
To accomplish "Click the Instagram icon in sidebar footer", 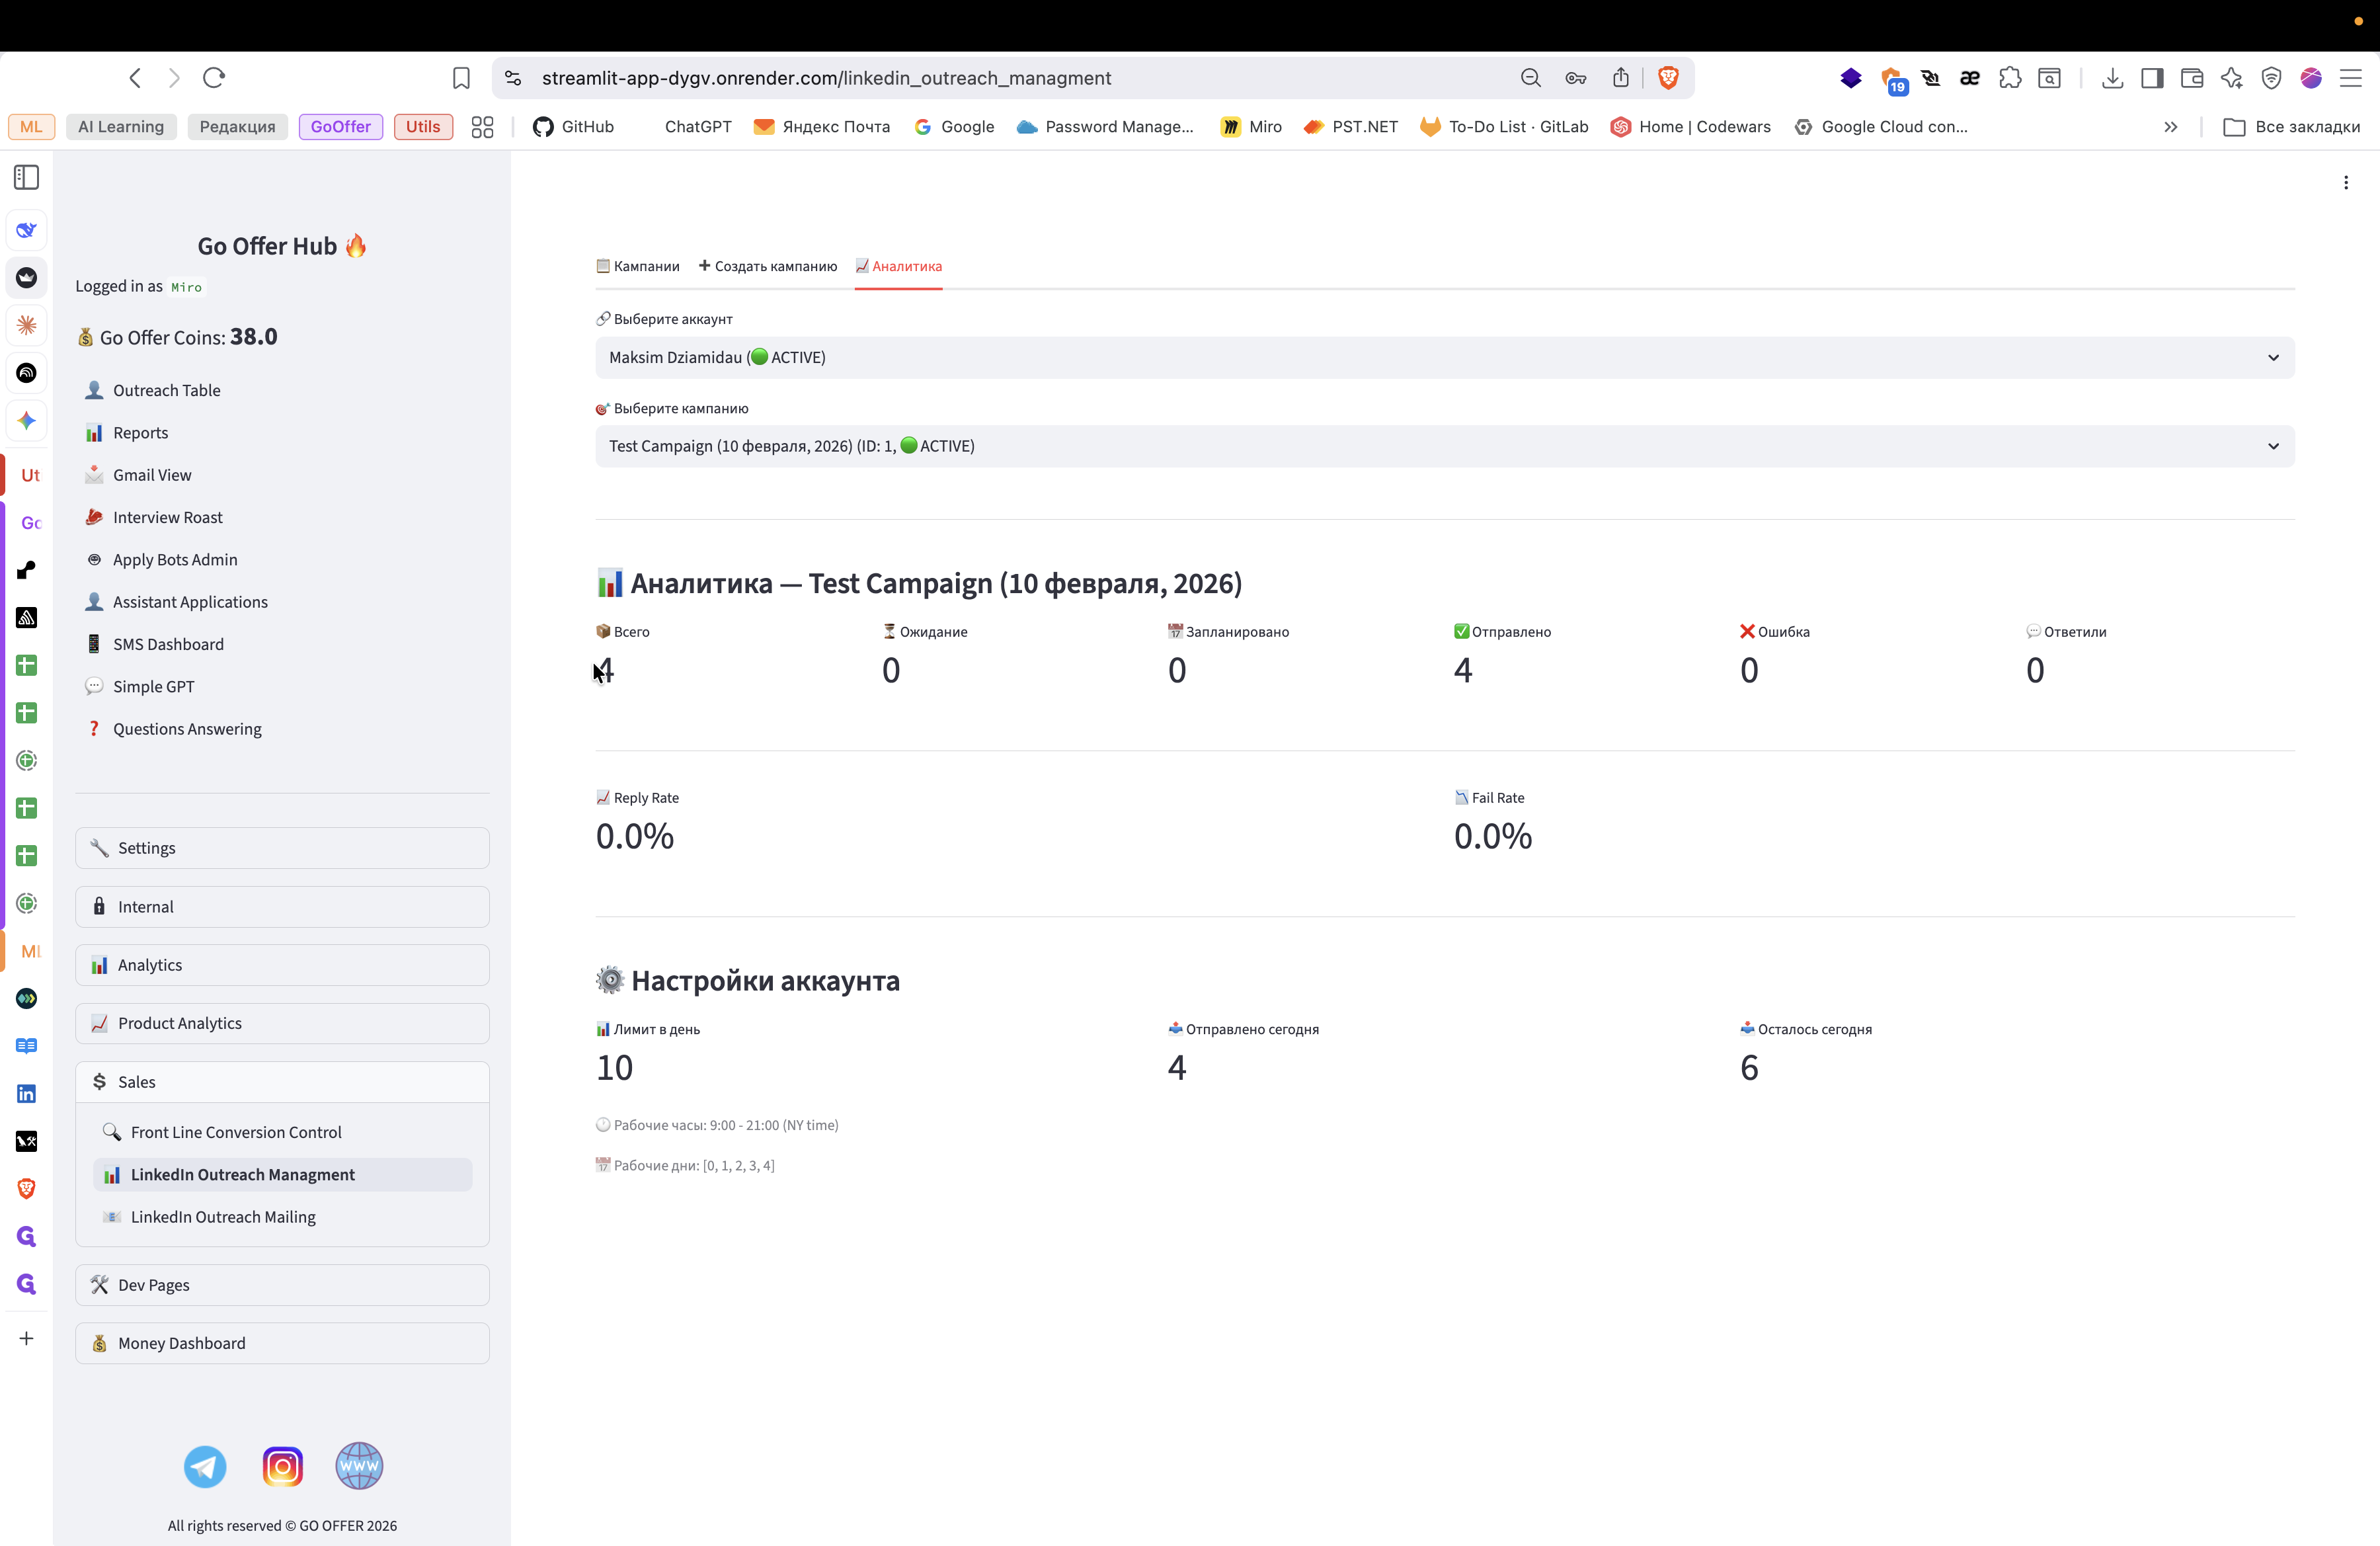I will coord(282,1466).
